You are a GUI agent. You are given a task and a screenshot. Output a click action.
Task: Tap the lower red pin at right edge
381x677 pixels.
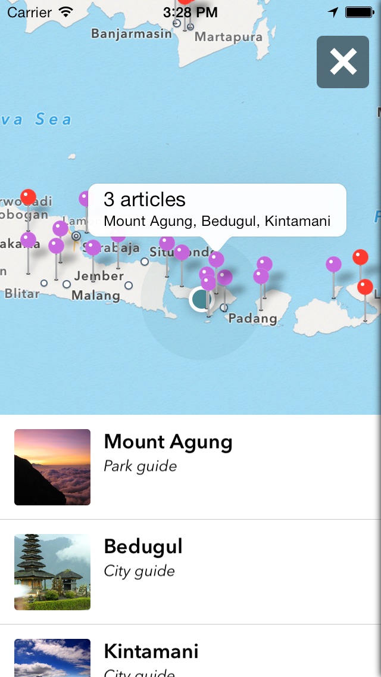pyautogui.click(x=365, y=287)
